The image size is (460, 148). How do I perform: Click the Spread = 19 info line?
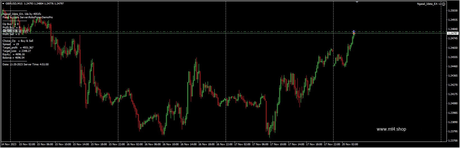pos(11,44)
